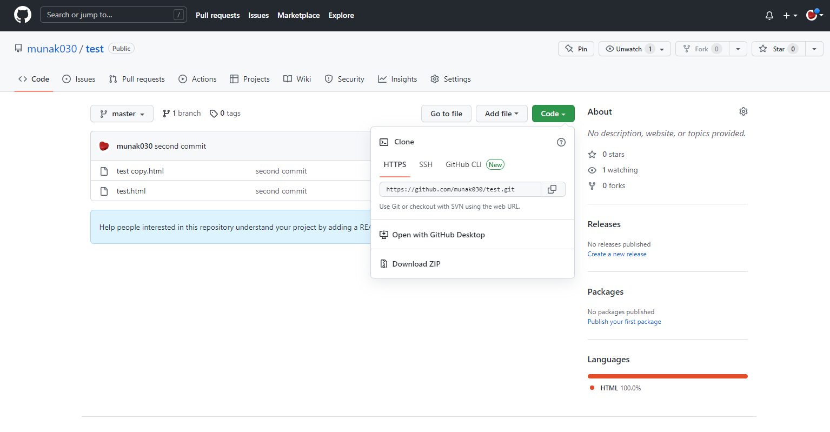Open notifications bell icon

769,16
